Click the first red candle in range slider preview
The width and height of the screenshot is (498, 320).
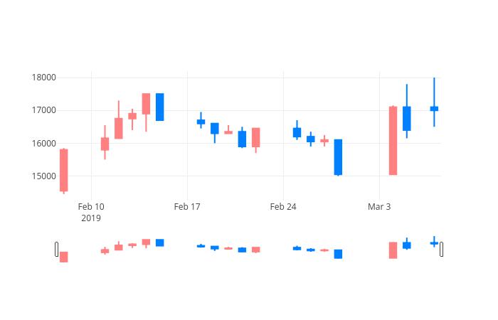click(64, 257)
